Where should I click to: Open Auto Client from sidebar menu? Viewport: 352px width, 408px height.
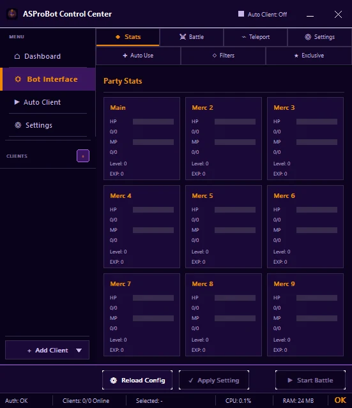[x=48, y=102]
